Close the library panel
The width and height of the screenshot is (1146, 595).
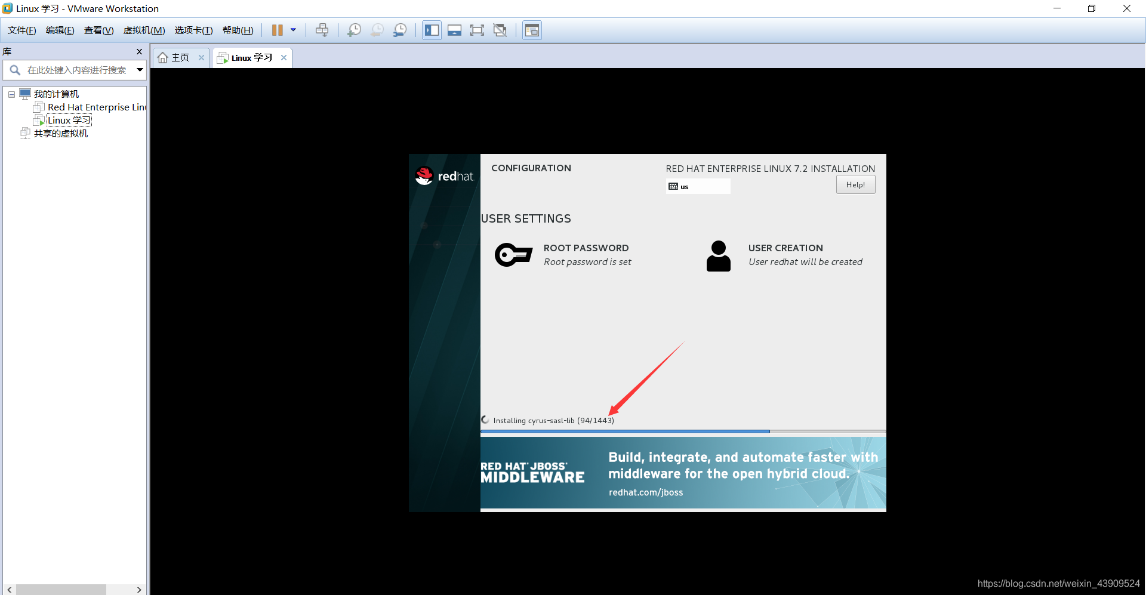coord(140,51)
